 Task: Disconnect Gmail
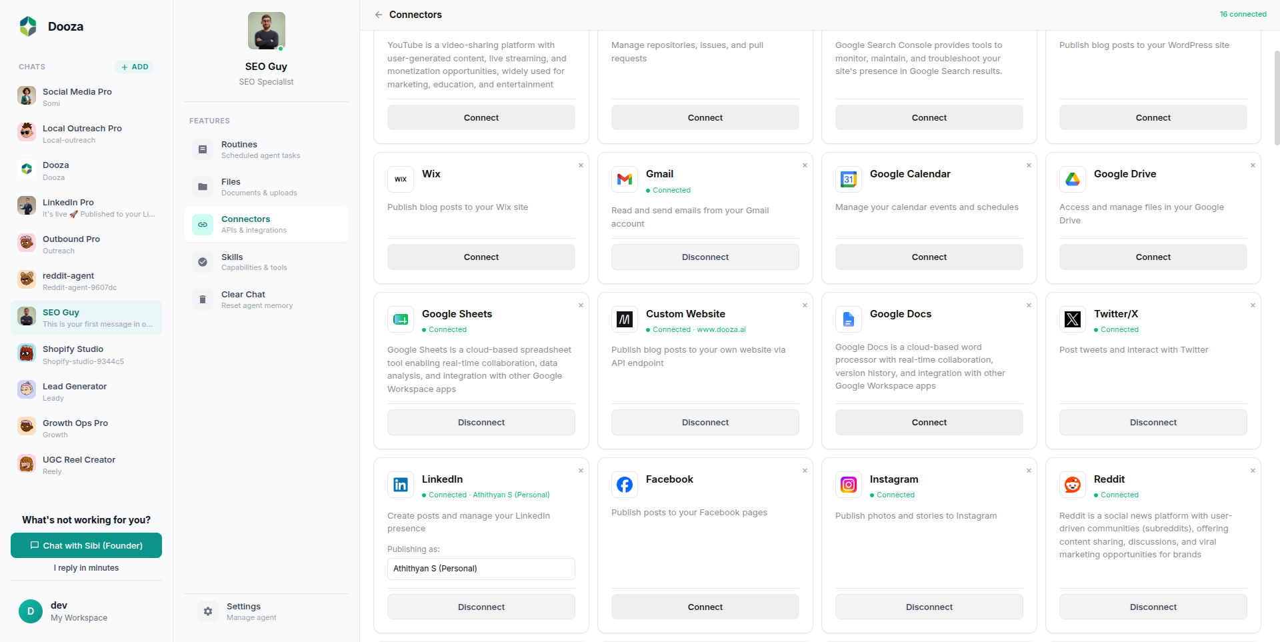pyautogui.click(x=705, y=257)
